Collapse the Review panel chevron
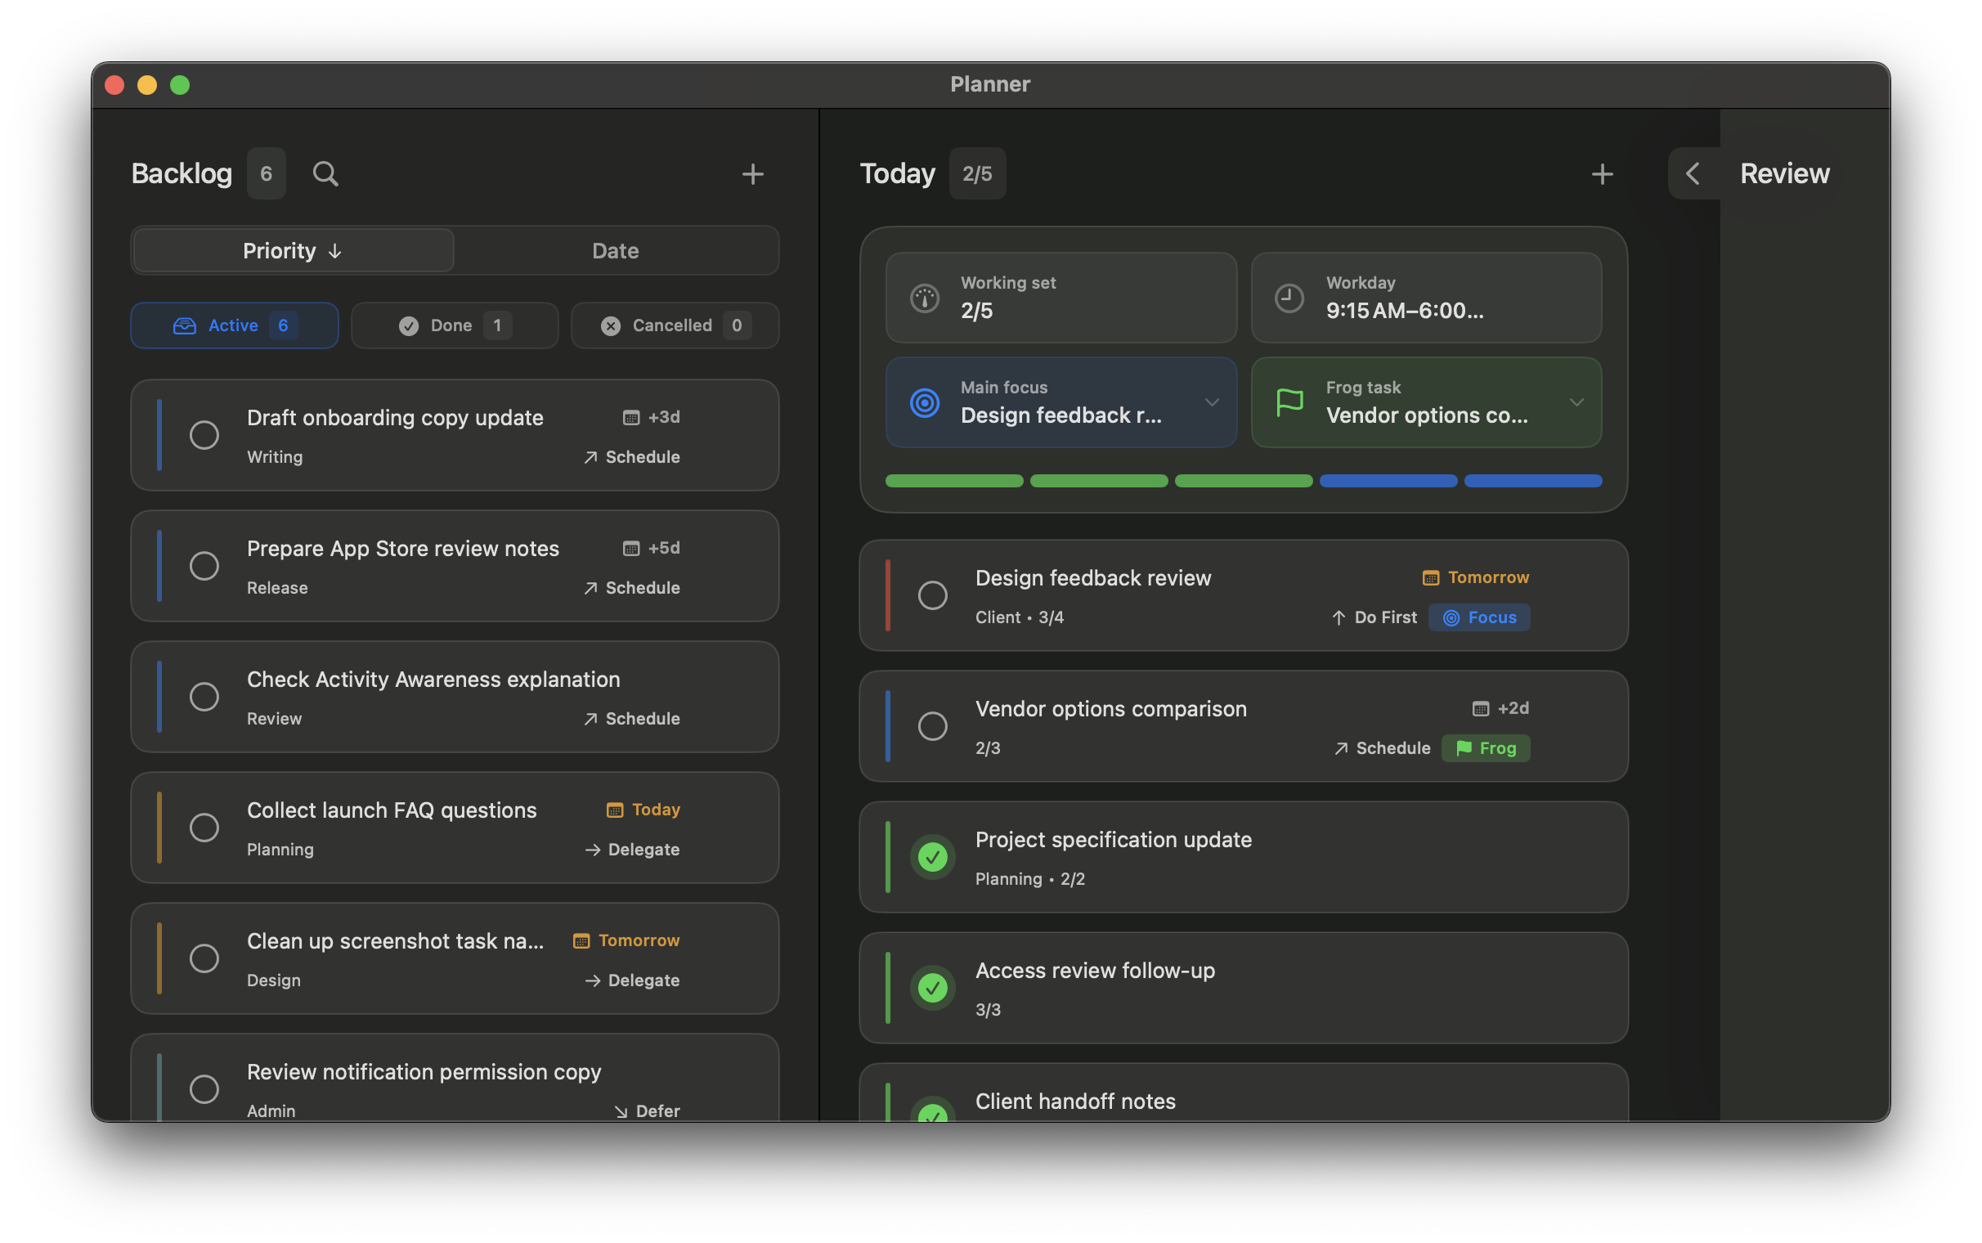 click(1692, 173)
